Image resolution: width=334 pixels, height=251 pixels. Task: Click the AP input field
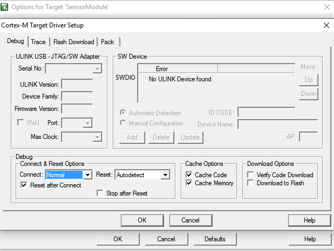tap(309, 137)
